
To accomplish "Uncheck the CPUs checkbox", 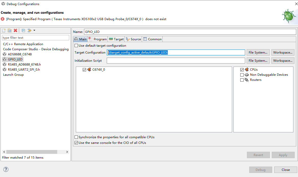I will click(241, 69).
